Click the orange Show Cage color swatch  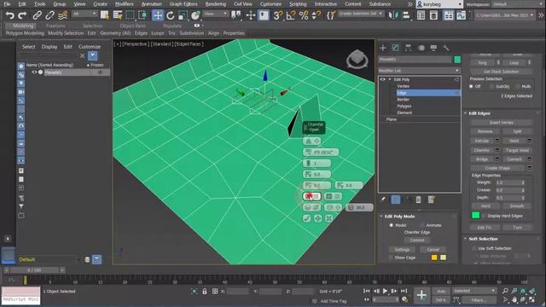434,258
